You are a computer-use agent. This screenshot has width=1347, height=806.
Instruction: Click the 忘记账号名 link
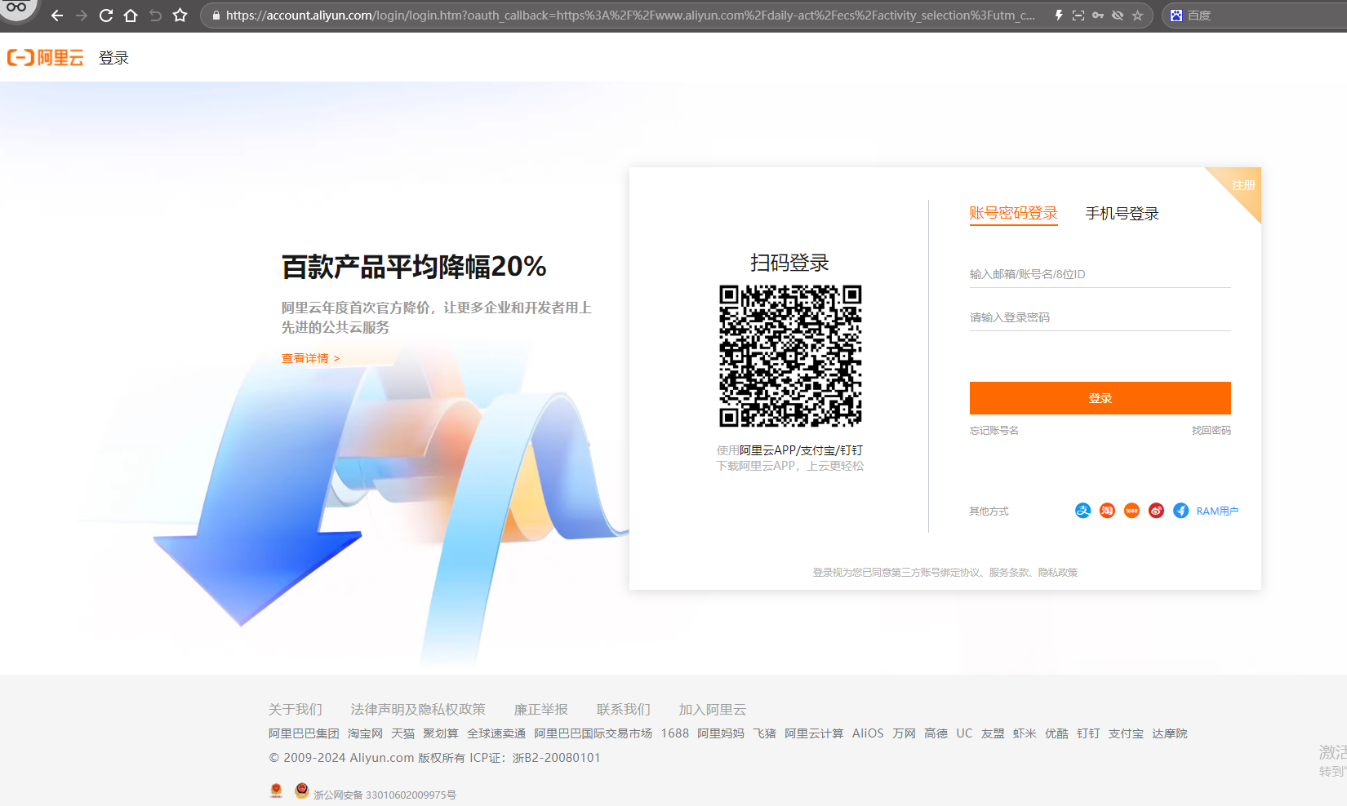(994, 431)
